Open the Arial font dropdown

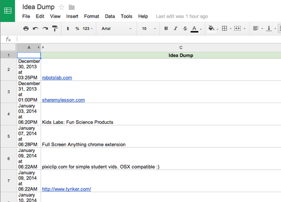(x=117, y=29)
